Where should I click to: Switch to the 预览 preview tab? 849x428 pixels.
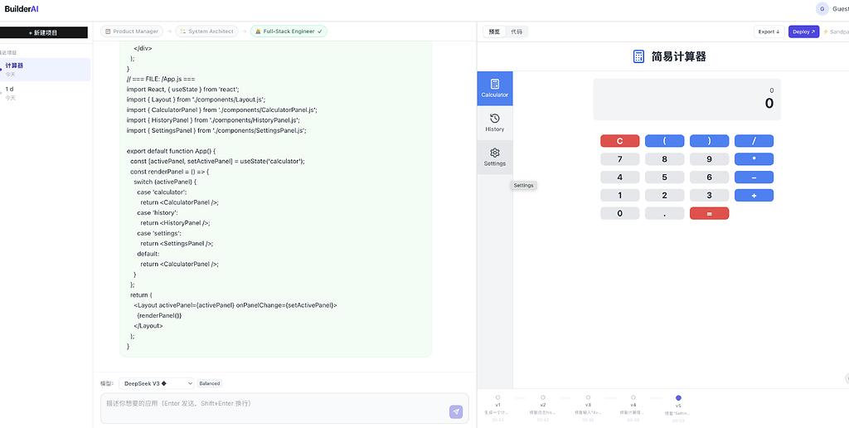494,32
